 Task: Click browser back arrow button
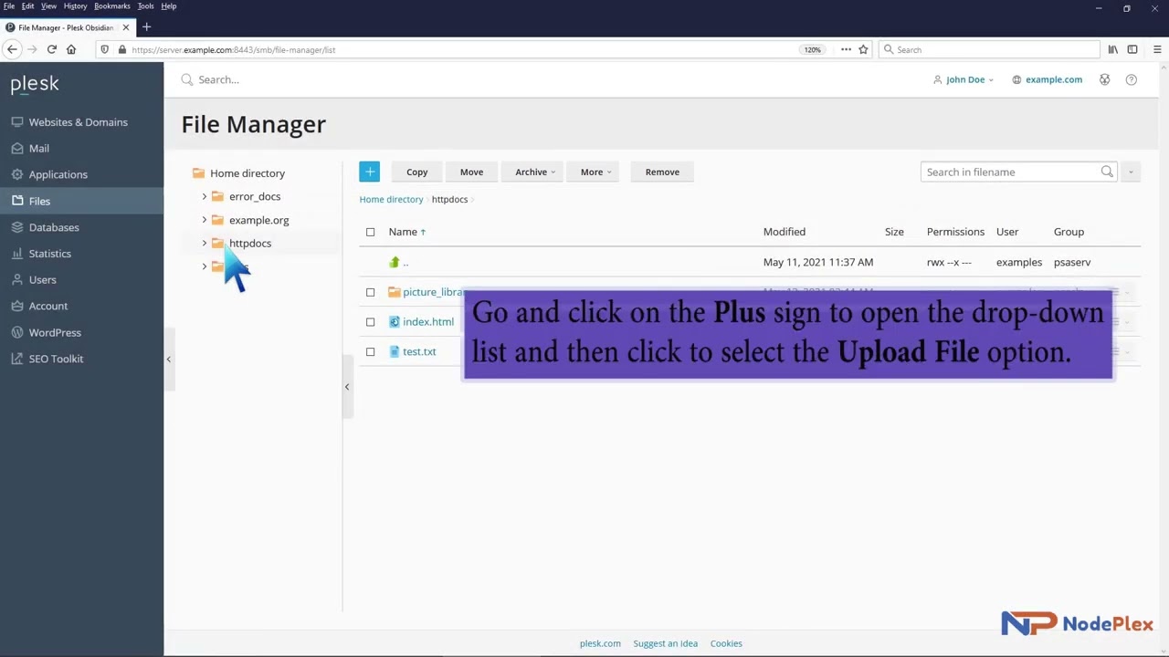click(x=13, y=49)
